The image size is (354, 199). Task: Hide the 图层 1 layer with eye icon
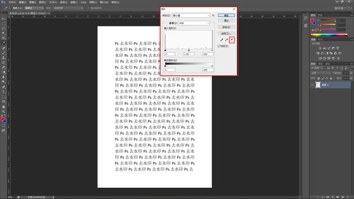pyautogui.click(x=313, y=85)
